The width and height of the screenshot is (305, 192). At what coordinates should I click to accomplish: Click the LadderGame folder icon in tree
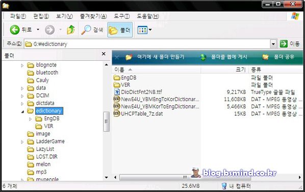(x=31, y=141)
